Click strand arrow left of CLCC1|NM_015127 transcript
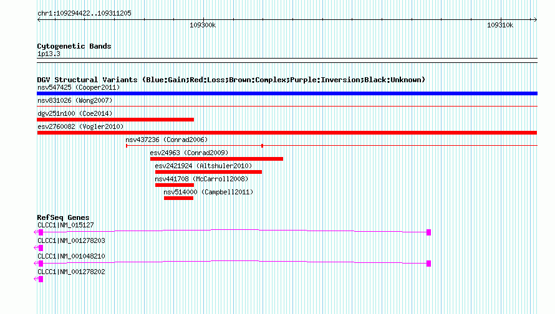Viewport: 555px width, 314px height. 36,232
